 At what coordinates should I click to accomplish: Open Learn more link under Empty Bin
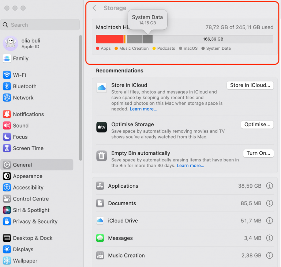click(x=190, y=166)
